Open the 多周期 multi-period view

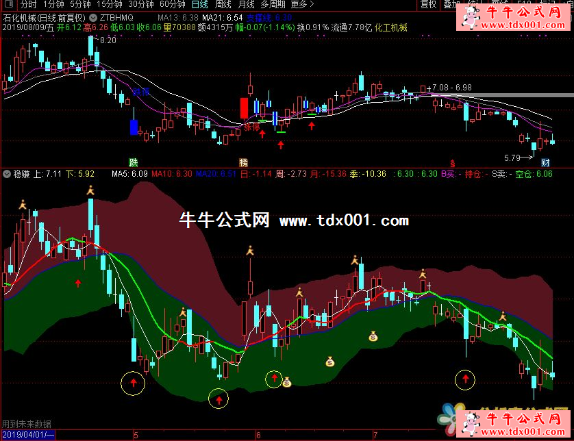[273, 4]
